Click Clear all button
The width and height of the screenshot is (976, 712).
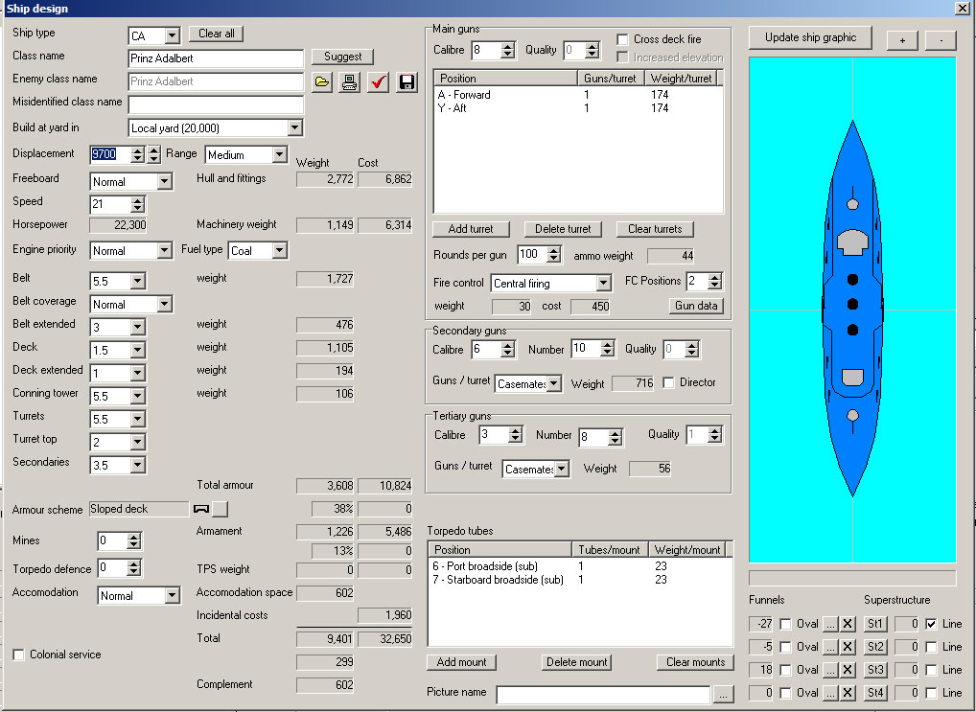[x=216, y=34]
